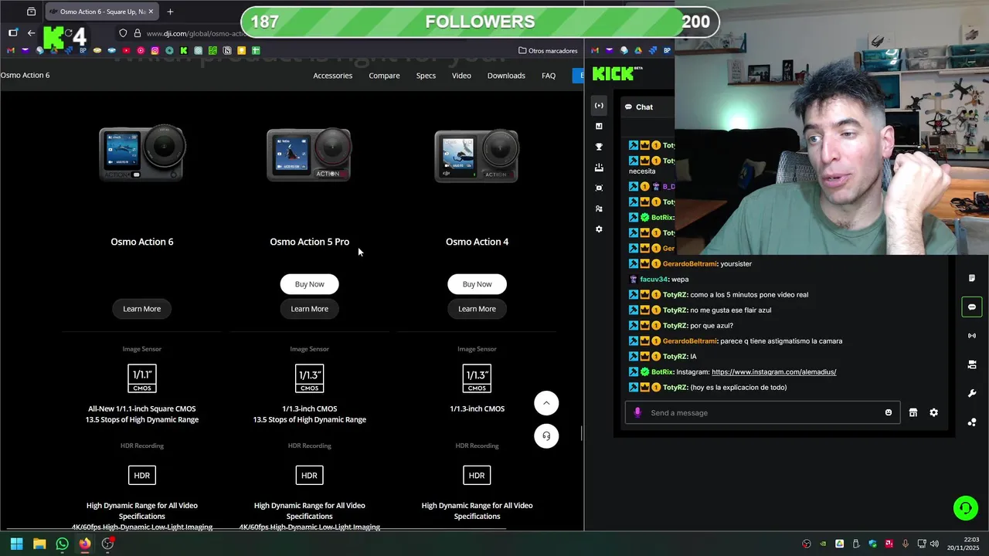Open OBS Studio from the taskbar
Image resolution: width=989 pixels, height=556 pixels.
(x=107, y=544)
